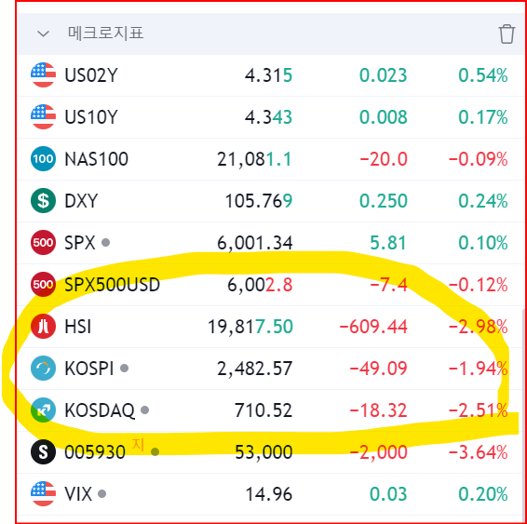This screenshot has height=524, width=527.
Task: Click the HSI change percent -2.98%
Action: click(478, 327)
